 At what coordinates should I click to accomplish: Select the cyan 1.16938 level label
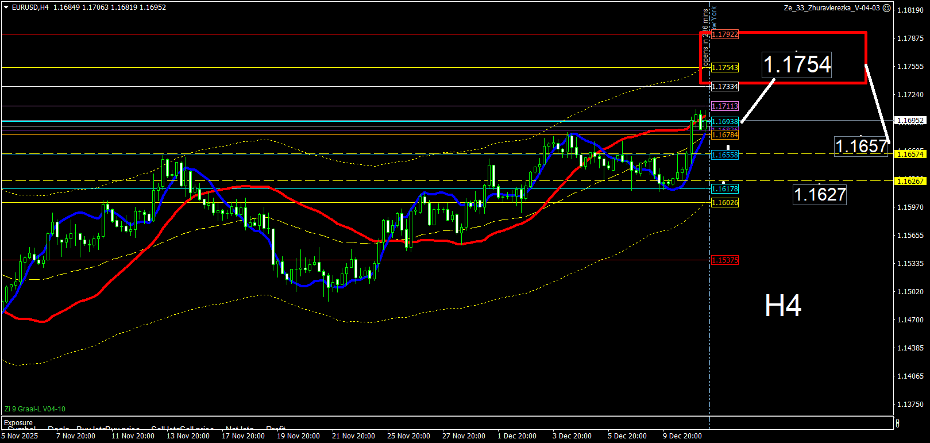725,122
